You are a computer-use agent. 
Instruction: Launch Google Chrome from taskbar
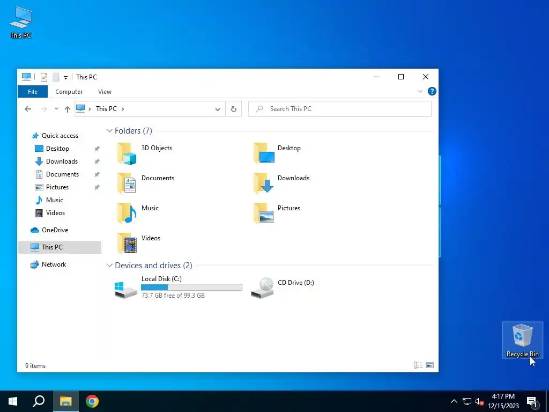(92, 401)
